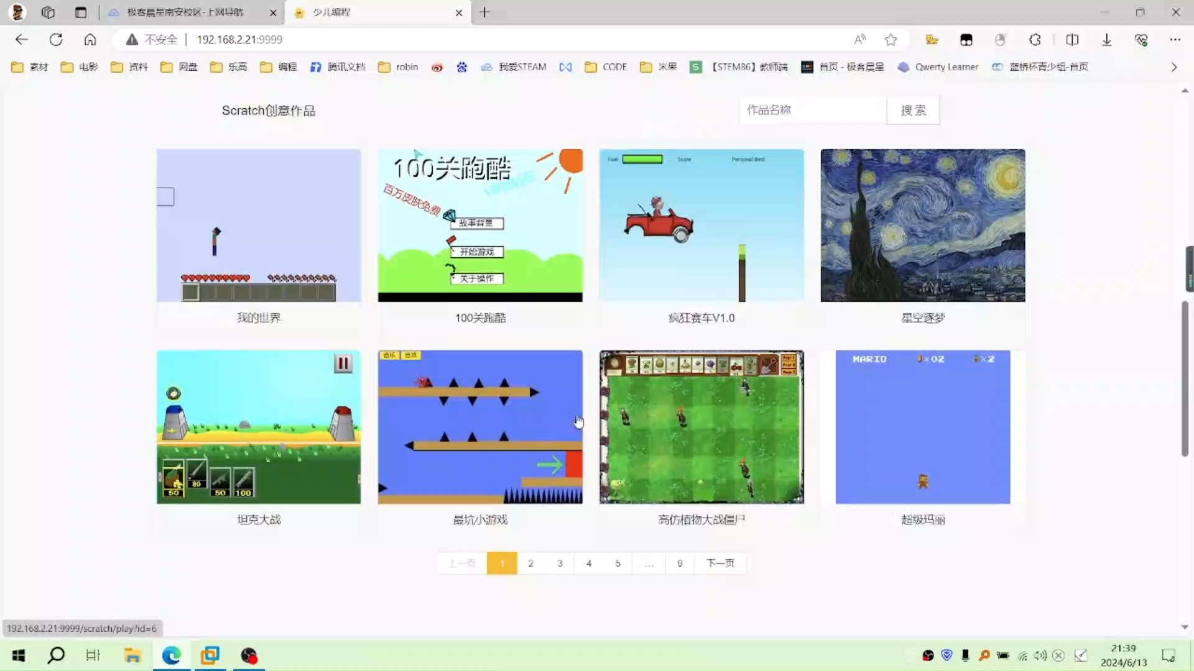1194x671 pixels.
Task: Open the 电影 bookmarks folder
Action: [80, 67]
